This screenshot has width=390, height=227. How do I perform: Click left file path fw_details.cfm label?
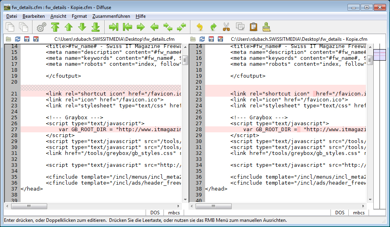[114, 39]
